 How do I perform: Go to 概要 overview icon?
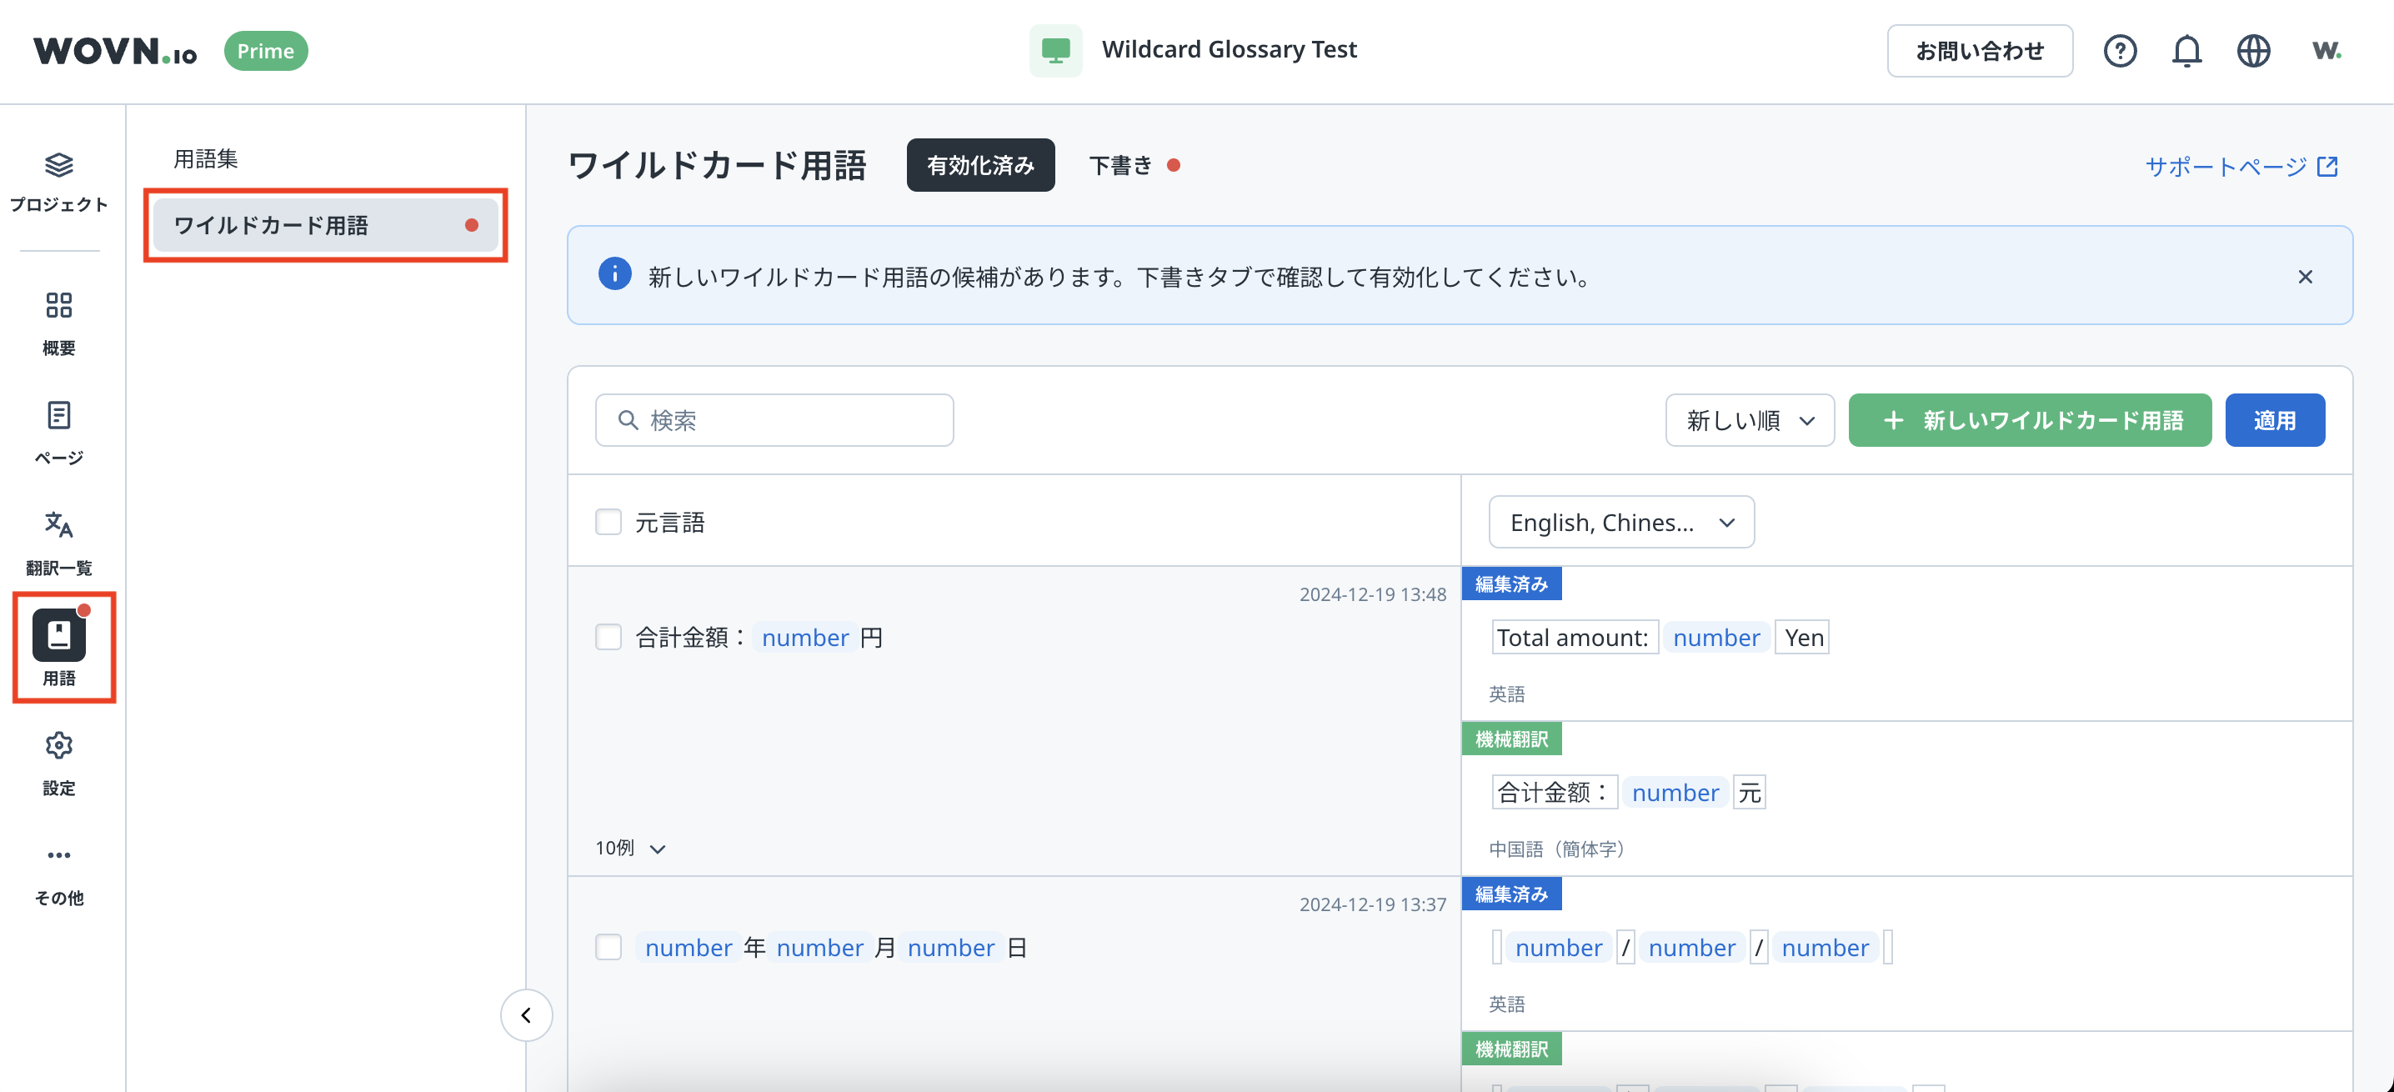pos(58,305)
